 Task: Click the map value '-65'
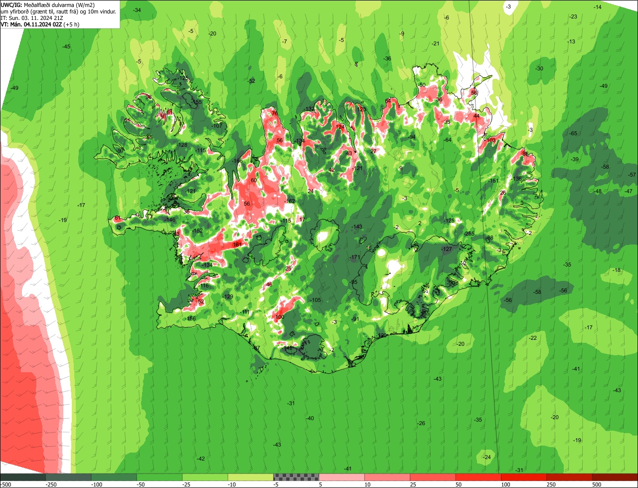coord(573,133)
